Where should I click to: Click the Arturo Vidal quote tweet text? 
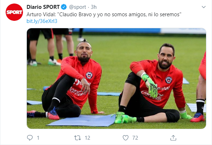[104, 14]
